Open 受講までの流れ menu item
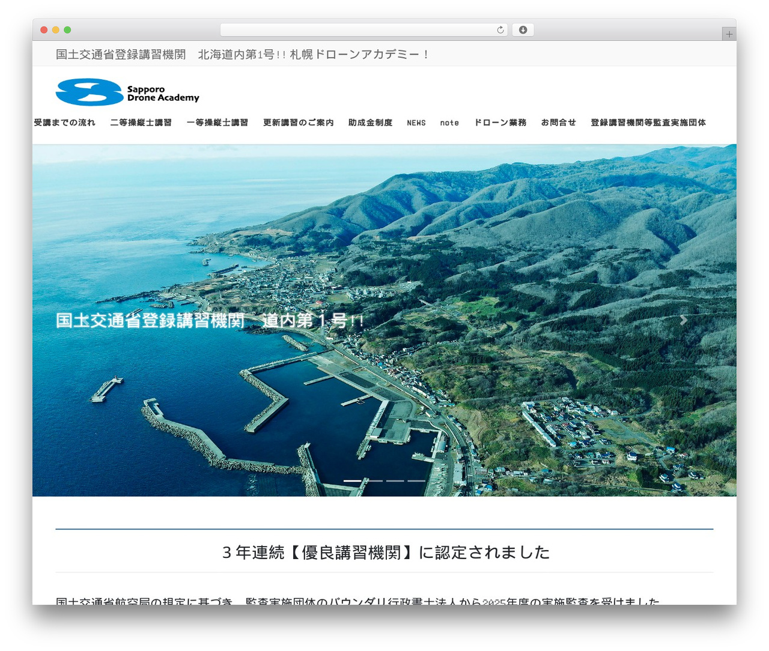This screenshot has width=769, height=651. (x=64, y=123)
